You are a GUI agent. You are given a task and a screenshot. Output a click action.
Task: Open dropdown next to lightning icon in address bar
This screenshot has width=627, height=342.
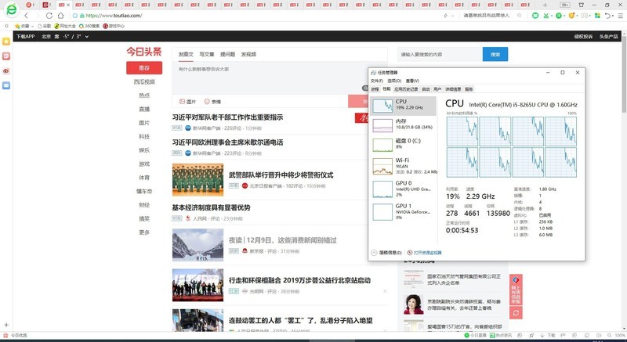tap(453, 16)
